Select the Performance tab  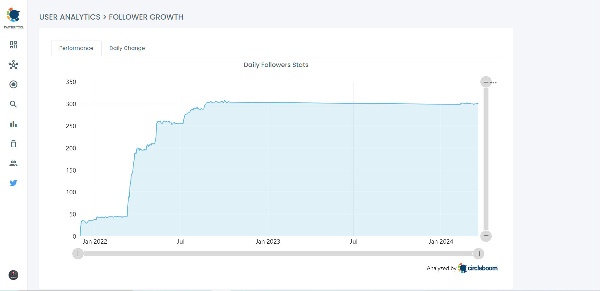click(x=76, y=48)
